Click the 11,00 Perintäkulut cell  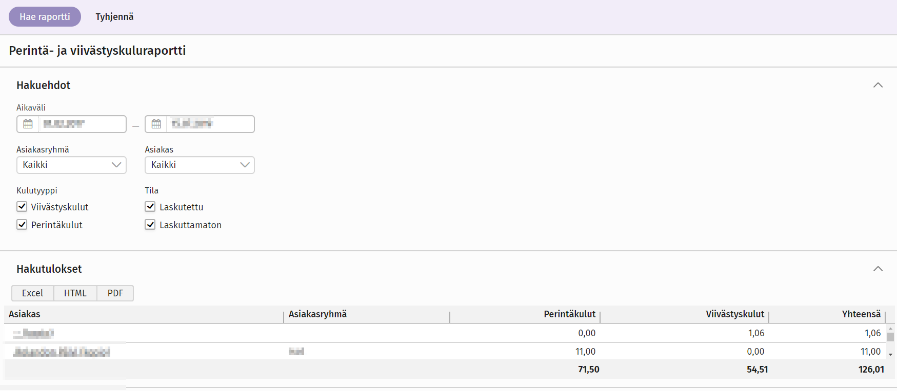coord(585,352)
